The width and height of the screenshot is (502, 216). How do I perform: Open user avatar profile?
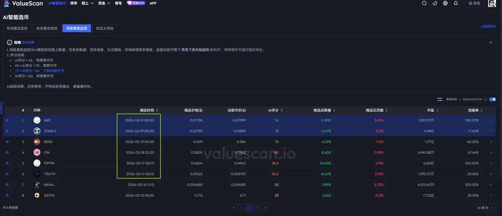(x=492, y=3)
